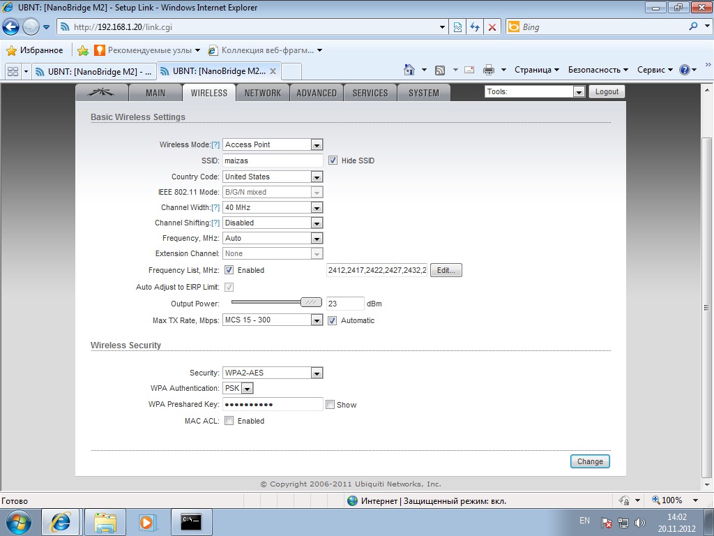Screen dimensions: 714x536
Task: Click the red stop loading icon
Action: tap(492, 27)
